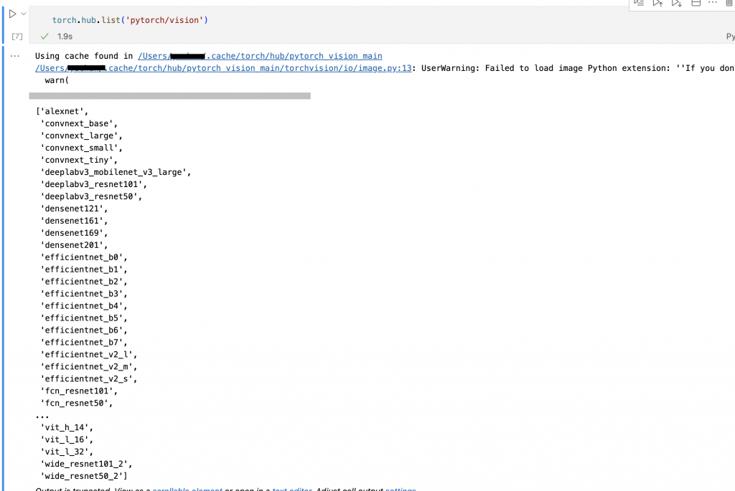Click the 1.9s execution time
Image resolution: width=735 pixels, height=491 pixels.
click(x=65, y=36)
